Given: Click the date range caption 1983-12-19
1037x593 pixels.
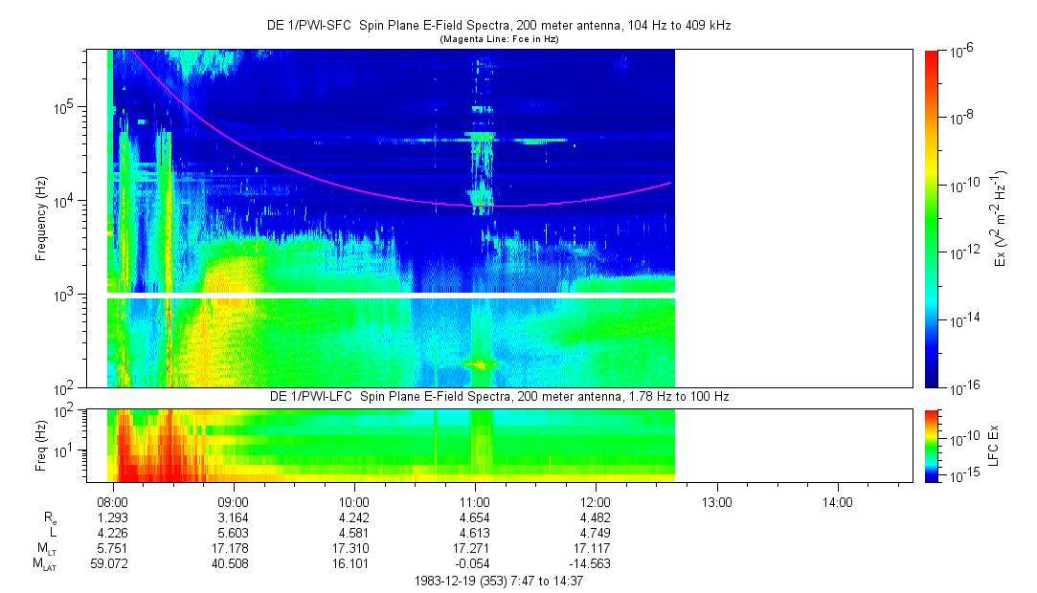Looking at the screenshot, I should click(498, 581).
